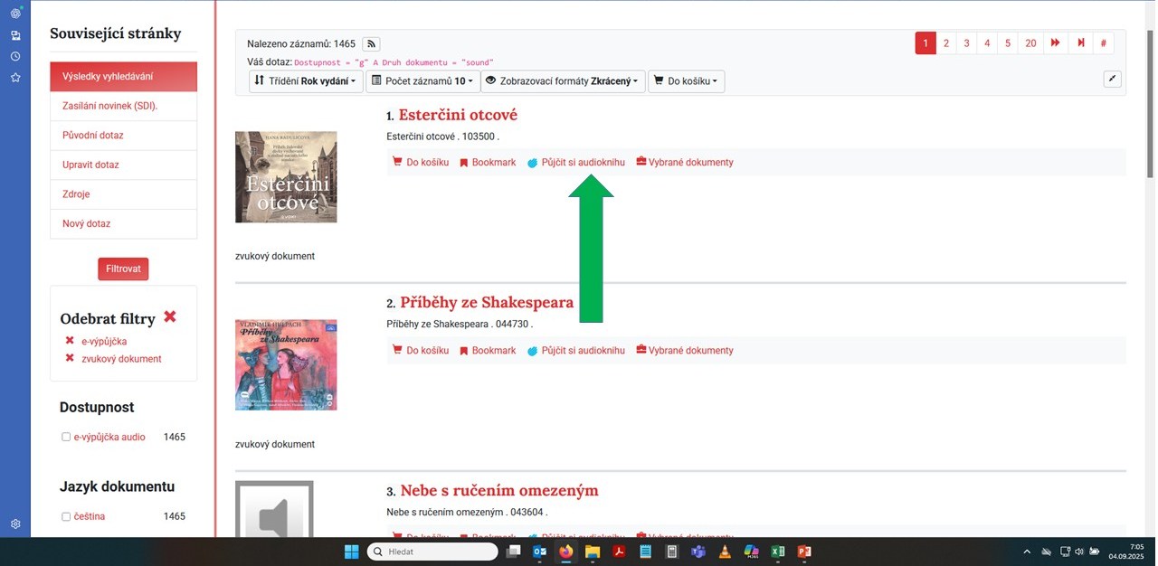The height and width of the screenshot is (566, 1158).
Task: Click the Příběhy ze Shakespeara cover thumbnail
Action: (286, 364)
